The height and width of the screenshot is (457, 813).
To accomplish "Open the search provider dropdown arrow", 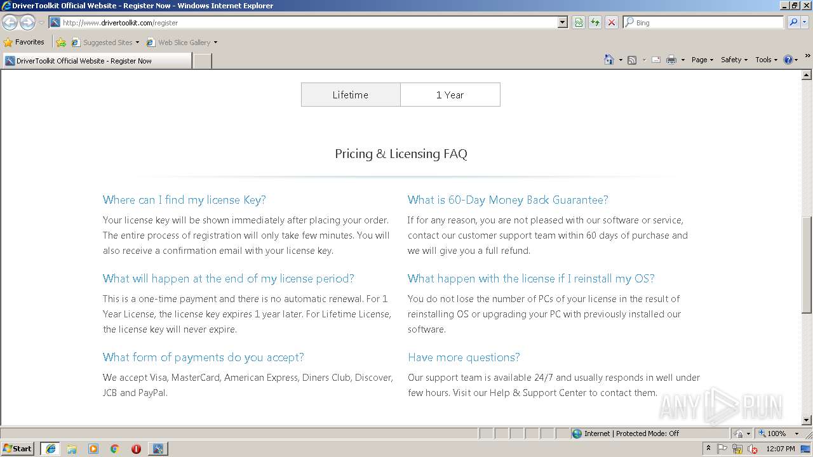I will (x=805, y=22).
